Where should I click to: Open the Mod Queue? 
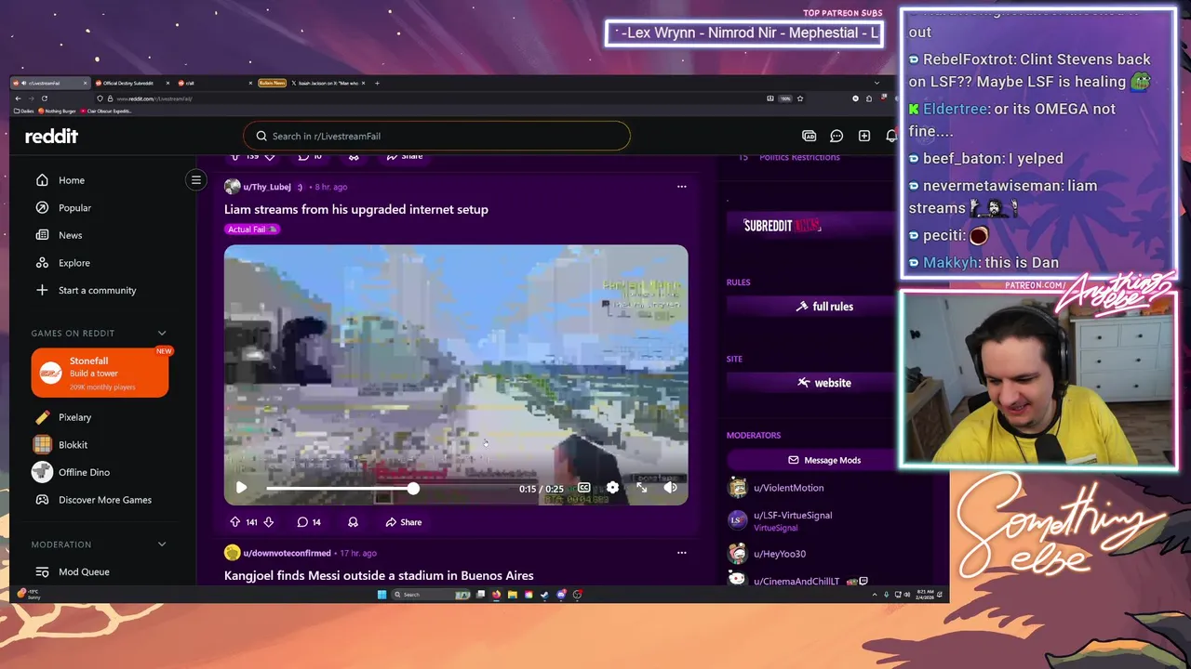[x=84, y=572]
